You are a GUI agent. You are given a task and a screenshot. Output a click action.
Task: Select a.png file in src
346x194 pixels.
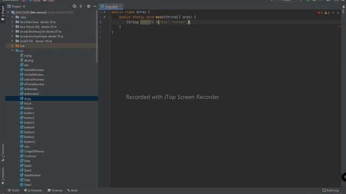coord(26,56)
